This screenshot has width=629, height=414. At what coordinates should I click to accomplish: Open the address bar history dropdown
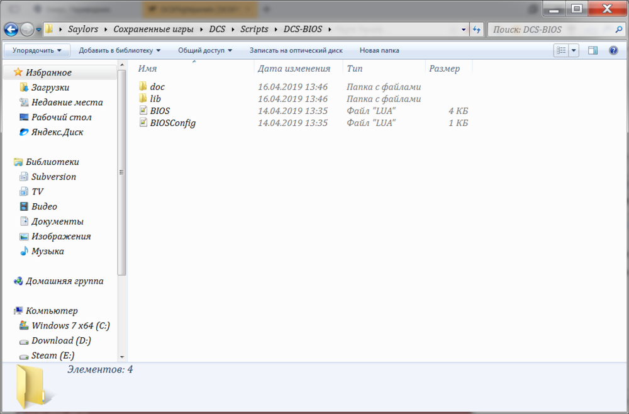pyautogui.click(x=464, y=30)
